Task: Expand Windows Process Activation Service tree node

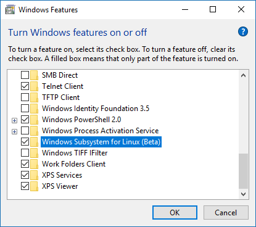Action: click(x=14, y=131)
